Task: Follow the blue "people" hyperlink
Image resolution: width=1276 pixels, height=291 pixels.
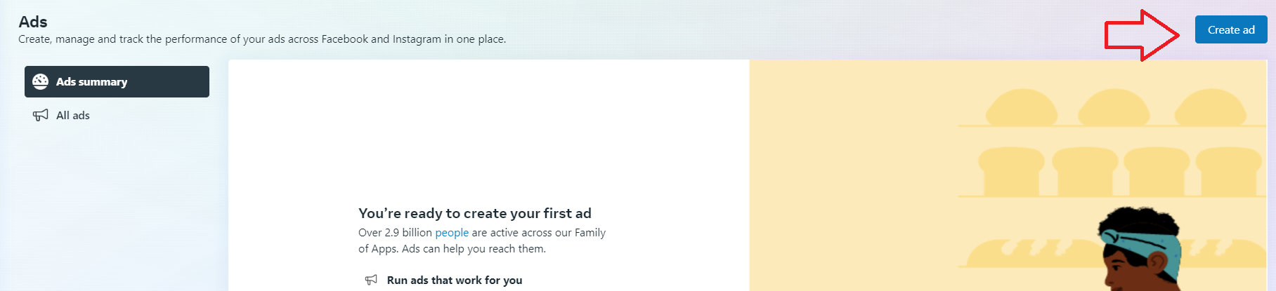Action: point(452,232)
